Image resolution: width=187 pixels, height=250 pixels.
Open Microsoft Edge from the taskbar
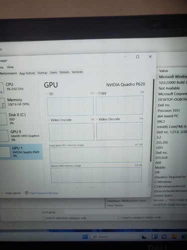coord(184,236)
